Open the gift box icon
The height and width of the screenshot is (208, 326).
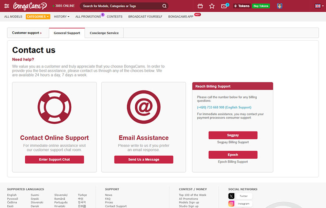click(200, 6)
